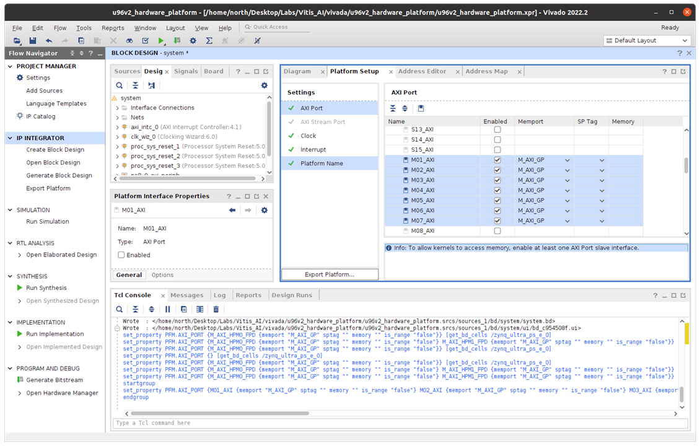Screen dimensions: 700x446
Task: Click the Export Platform... button
Action: [330, 274]
